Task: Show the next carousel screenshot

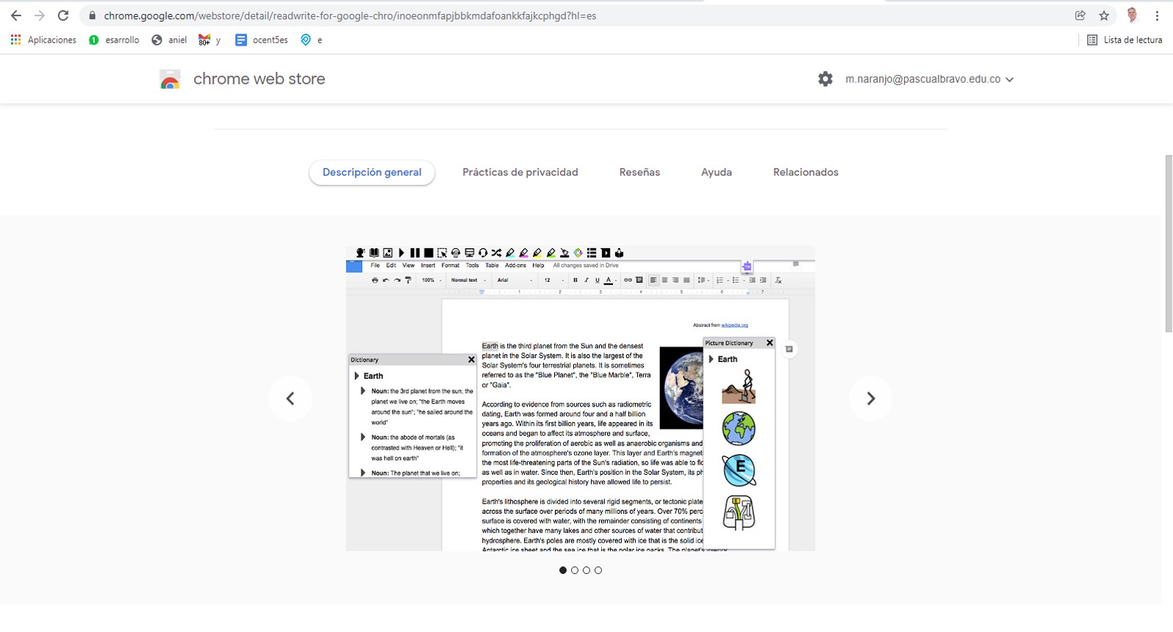Action: pyautogui.click(x=871, y=399)
